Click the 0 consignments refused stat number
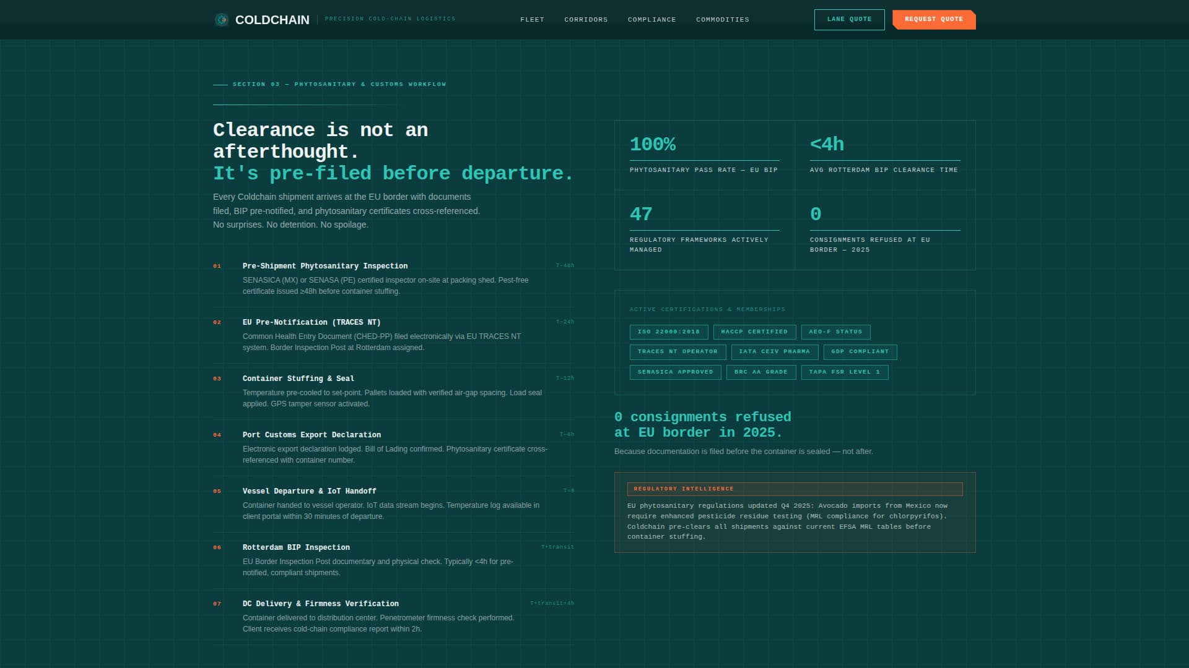This screenshot has width=1189, height=668. (x=816, y=215)
